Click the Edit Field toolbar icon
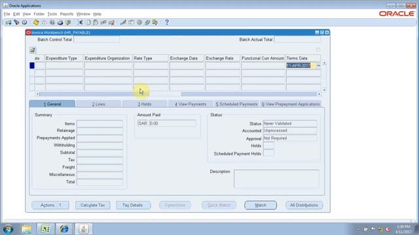The width and height of the screenshot is (419, 235). pos(123,23)
